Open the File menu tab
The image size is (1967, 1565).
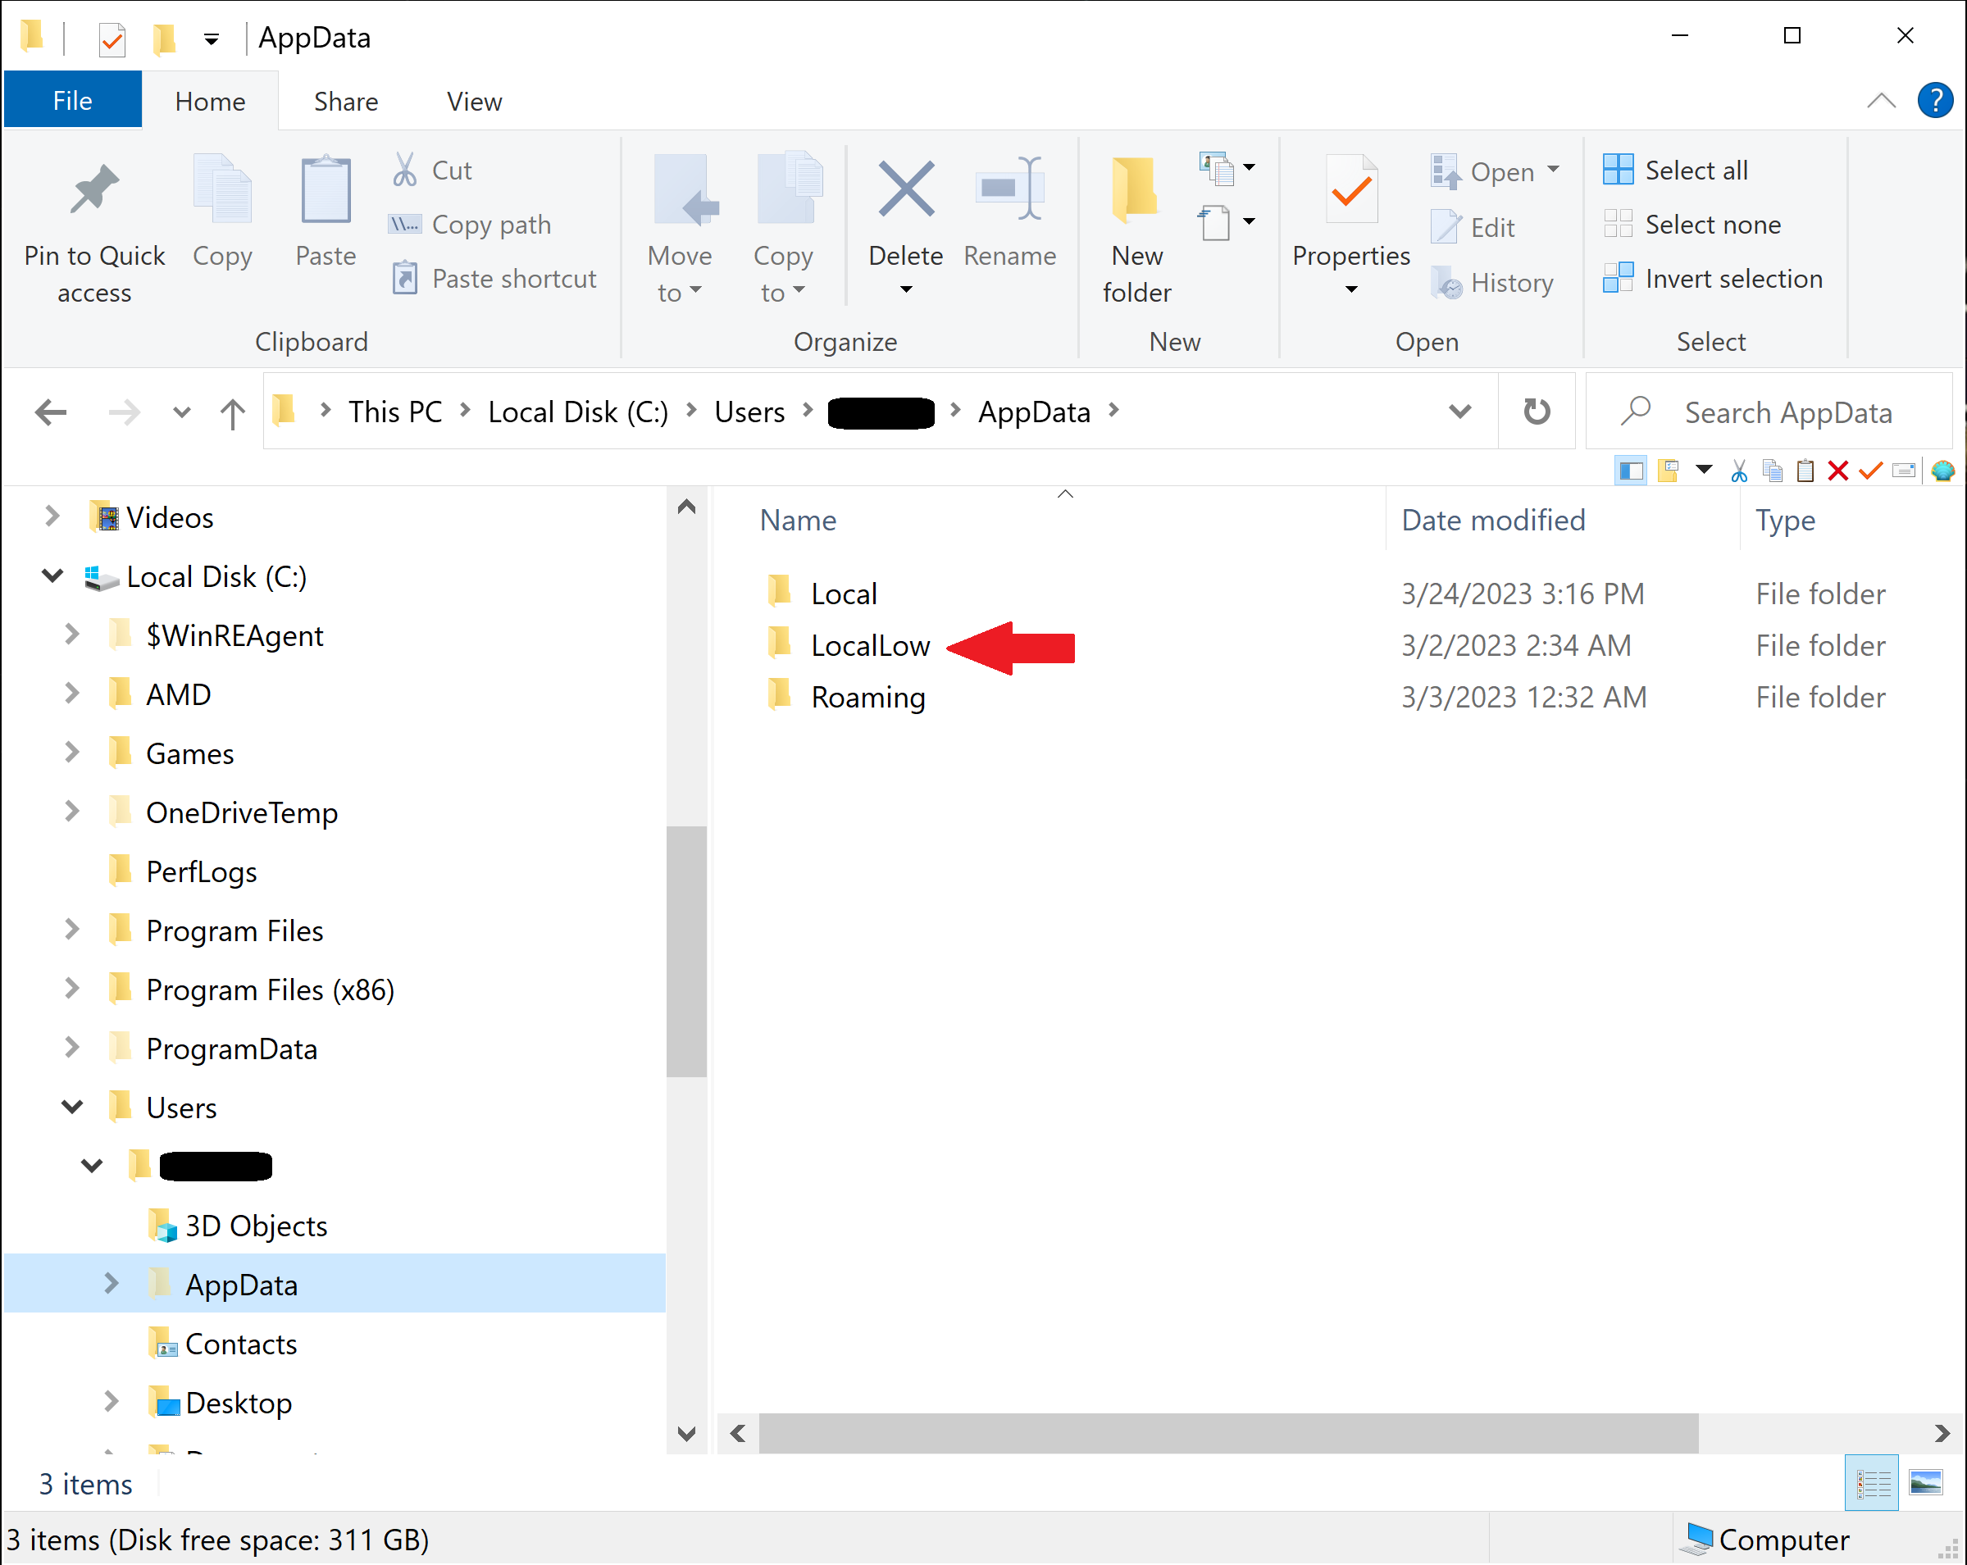tap(72, 100)
